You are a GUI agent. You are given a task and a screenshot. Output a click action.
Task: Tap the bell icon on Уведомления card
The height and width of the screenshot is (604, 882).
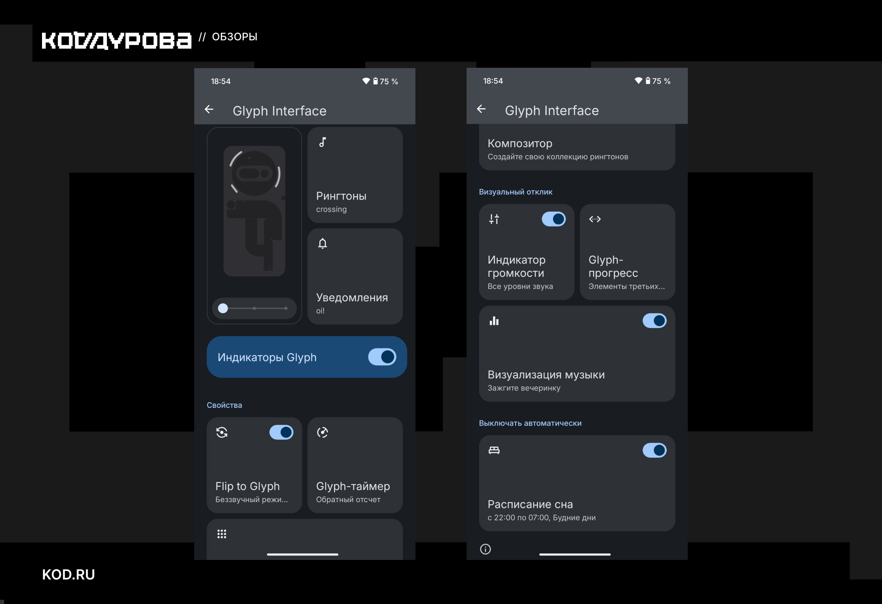point(323,243)
